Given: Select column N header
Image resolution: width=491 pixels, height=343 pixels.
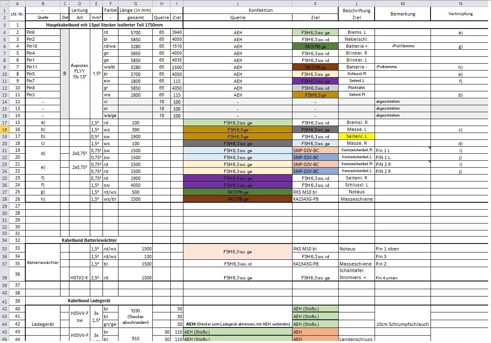Looking at the screenshot, I should pyautogui.click(x=460, y=3).
